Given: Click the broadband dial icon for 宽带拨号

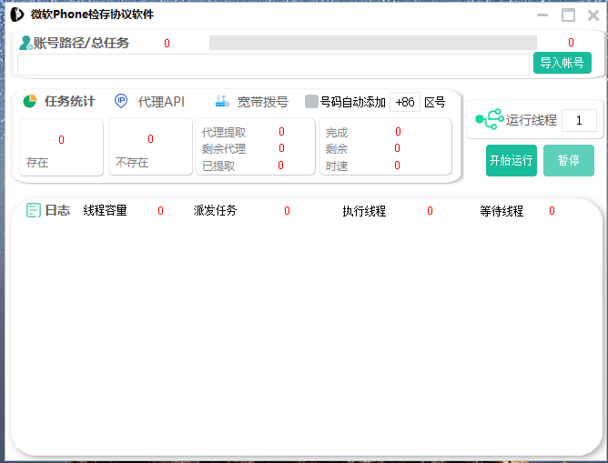Looking at the screenshot, I should tap(221, 102).
